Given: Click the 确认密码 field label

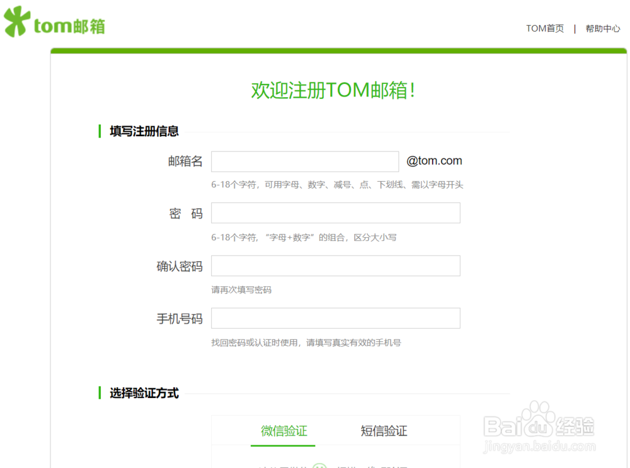Looking at the screenshot, I should tap(180, 266).
